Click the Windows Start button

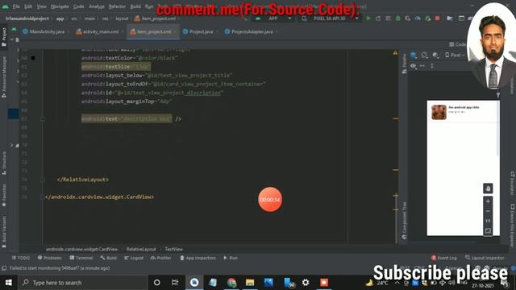click(9, 283)
